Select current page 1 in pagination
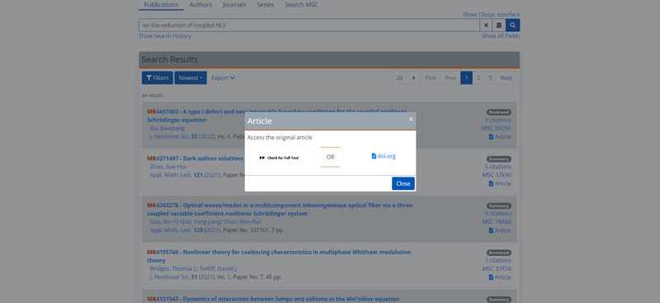 466,78
